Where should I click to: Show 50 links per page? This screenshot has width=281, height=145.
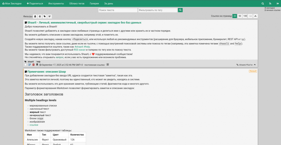click(240, 16)
